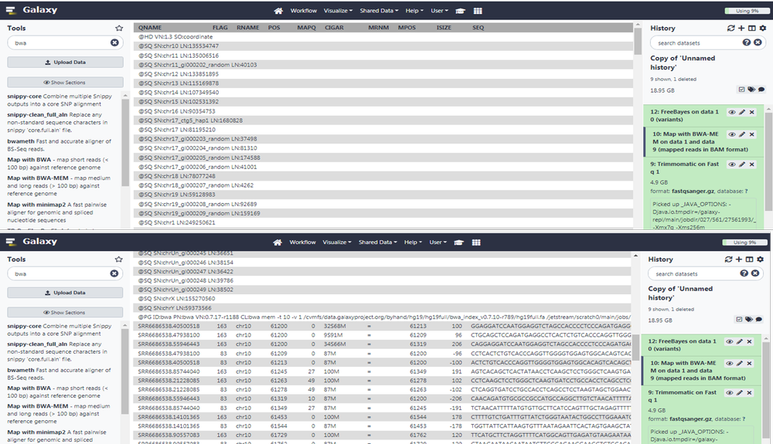Open history annotation comment icon in upper panel
The width and height of the screenshot is (773, 444).
point(761,89)
